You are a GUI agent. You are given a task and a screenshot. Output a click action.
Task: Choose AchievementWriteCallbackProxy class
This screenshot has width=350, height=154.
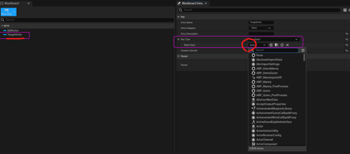tap(276, 117)
